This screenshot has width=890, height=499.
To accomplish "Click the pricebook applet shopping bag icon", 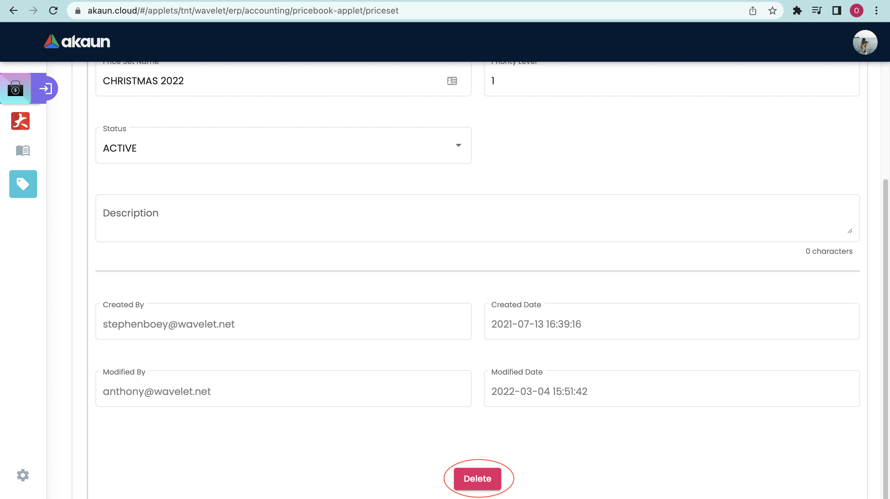I will click(x=15, y=88).
